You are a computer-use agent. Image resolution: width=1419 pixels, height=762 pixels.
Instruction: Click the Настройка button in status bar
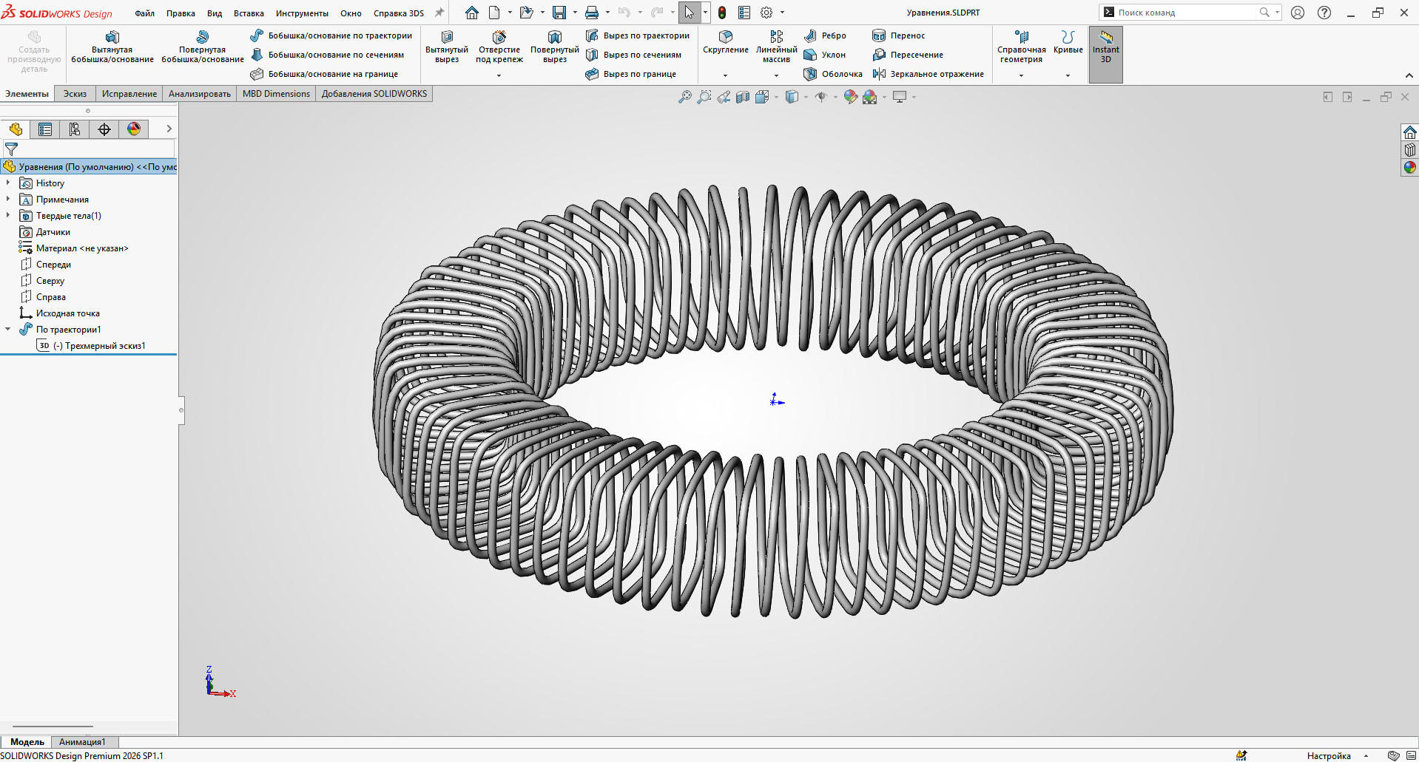click(x=1328, y=755)
